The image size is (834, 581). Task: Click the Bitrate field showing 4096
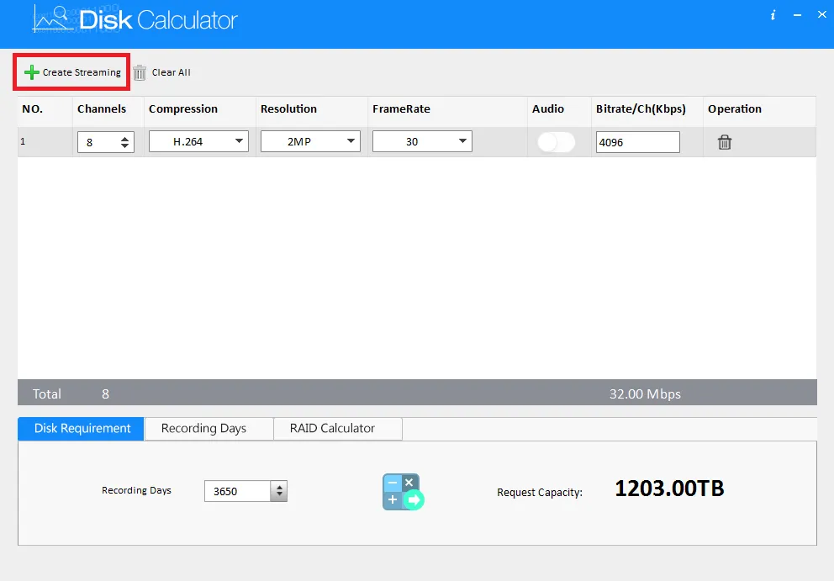click(638, 142)
